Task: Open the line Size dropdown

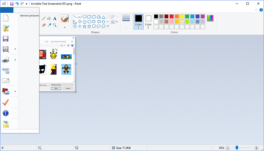Action: tap(126, 21)
